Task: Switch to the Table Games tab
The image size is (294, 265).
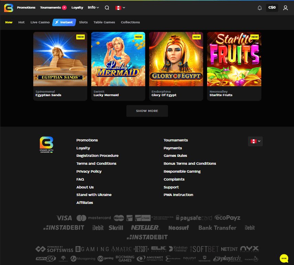Action: (104, 22)
